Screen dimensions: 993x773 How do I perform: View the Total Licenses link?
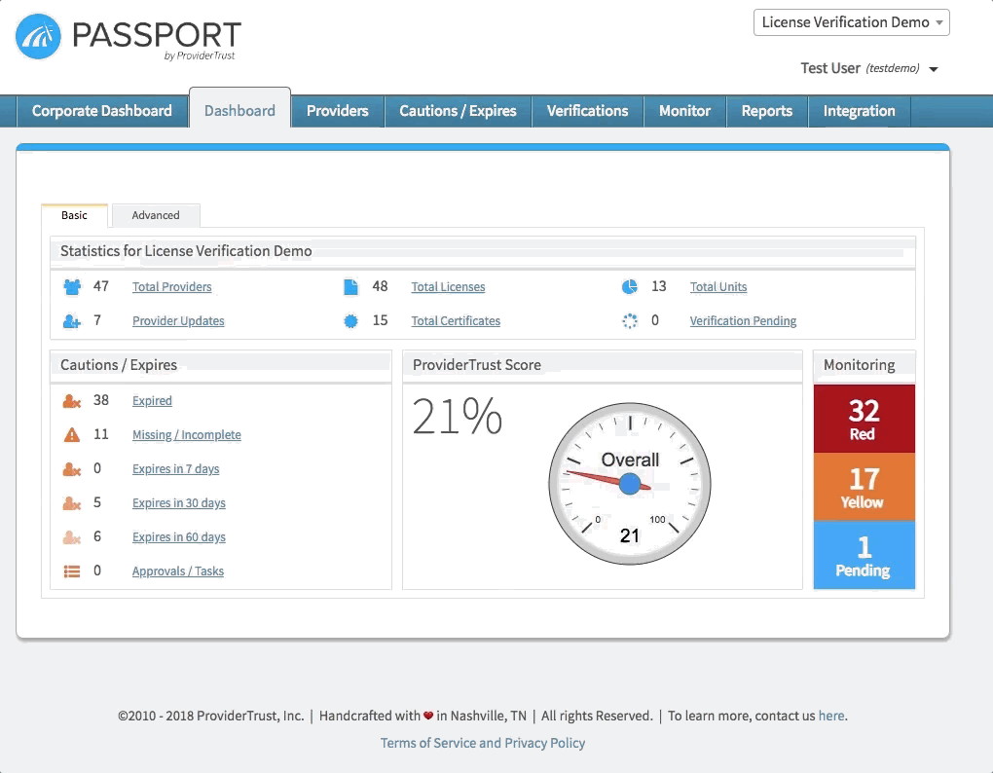pyautogui.click(x=448, y=287)
